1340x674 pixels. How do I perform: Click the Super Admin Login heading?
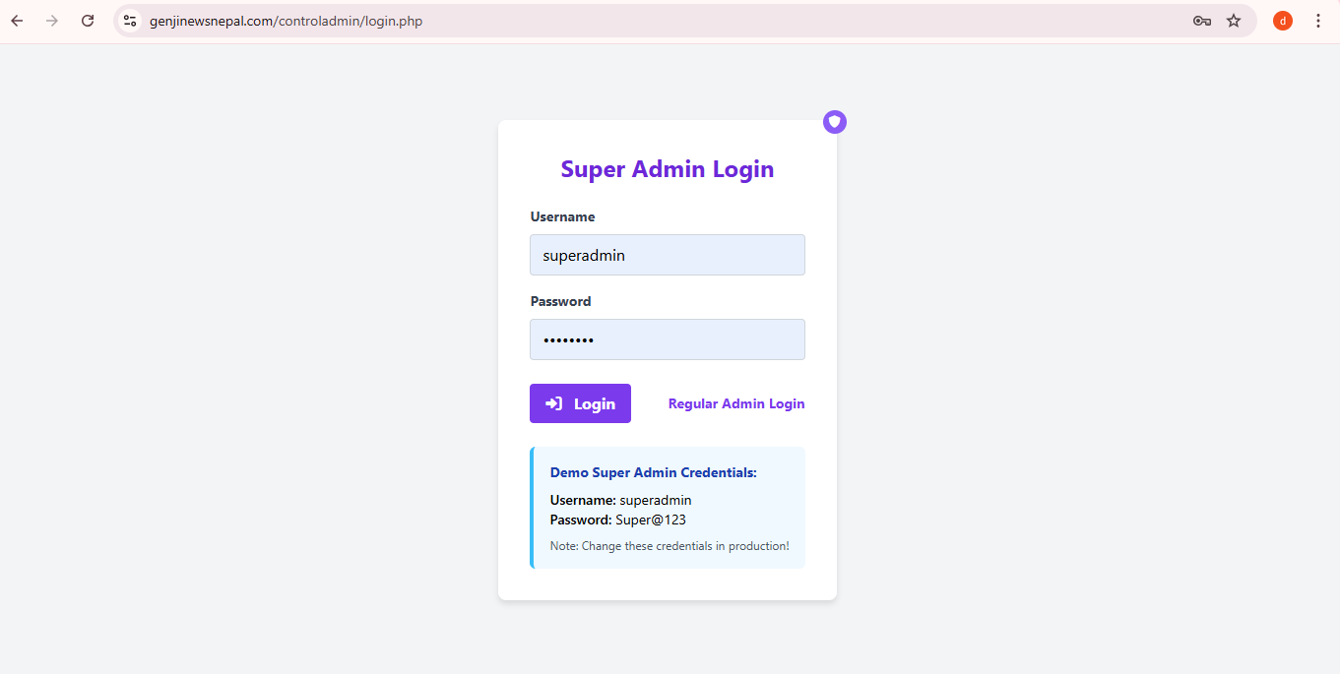[x=667, y=169]
